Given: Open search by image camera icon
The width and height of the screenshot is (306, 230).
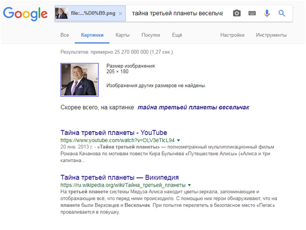Looking at the screenshot, I should pyautogui.click(x=237, y=13).
